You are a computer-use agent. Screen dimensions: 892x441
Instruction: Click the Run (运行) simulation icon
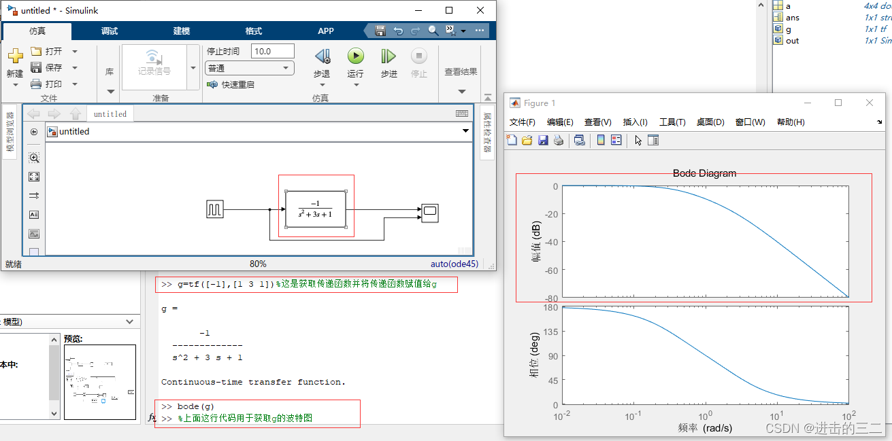pos(355,56)
